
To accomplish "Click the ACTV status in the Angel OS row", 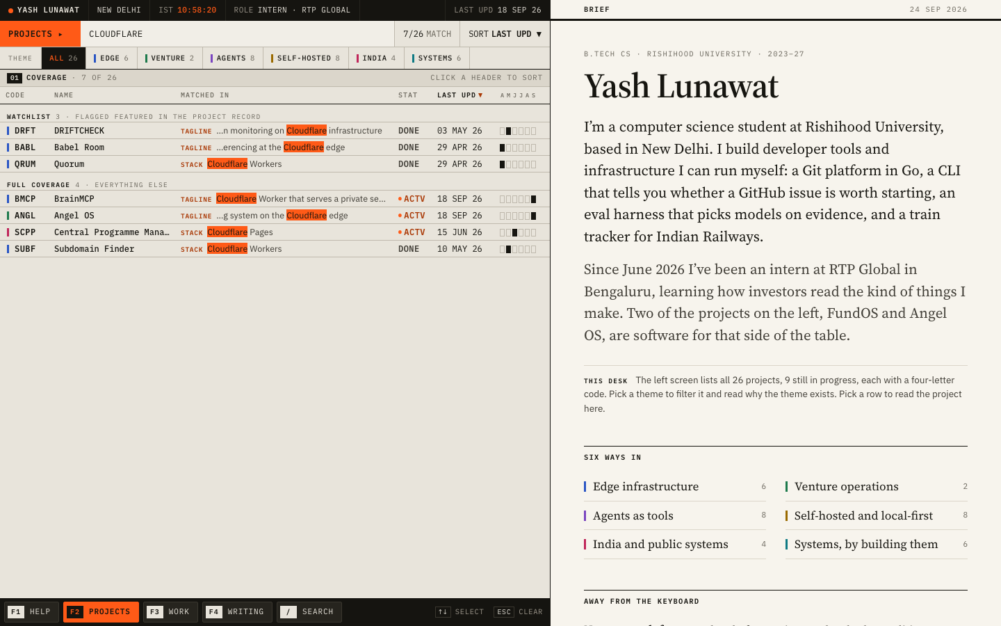I will pyautogui.click(x=412, y=216).
